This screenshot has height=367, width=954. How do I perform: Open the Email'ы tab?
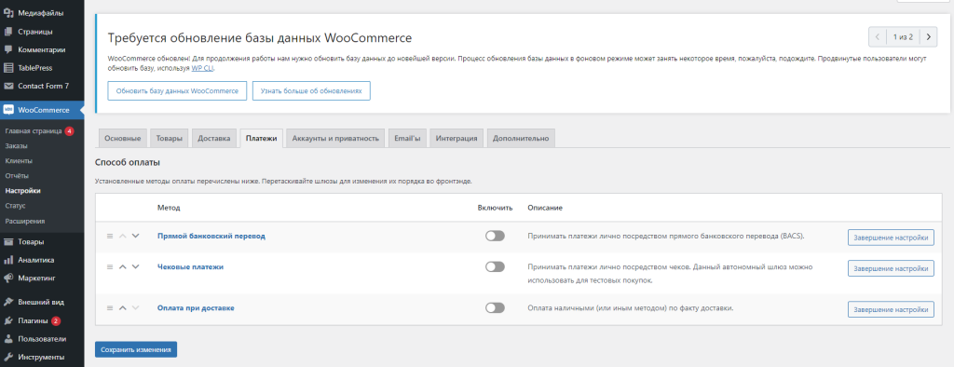[408, 139]
